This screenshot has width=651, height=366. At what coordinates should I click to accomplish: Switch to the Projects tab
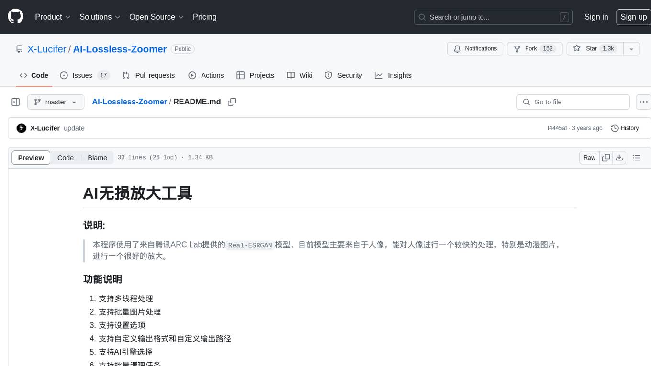point(255,75)
